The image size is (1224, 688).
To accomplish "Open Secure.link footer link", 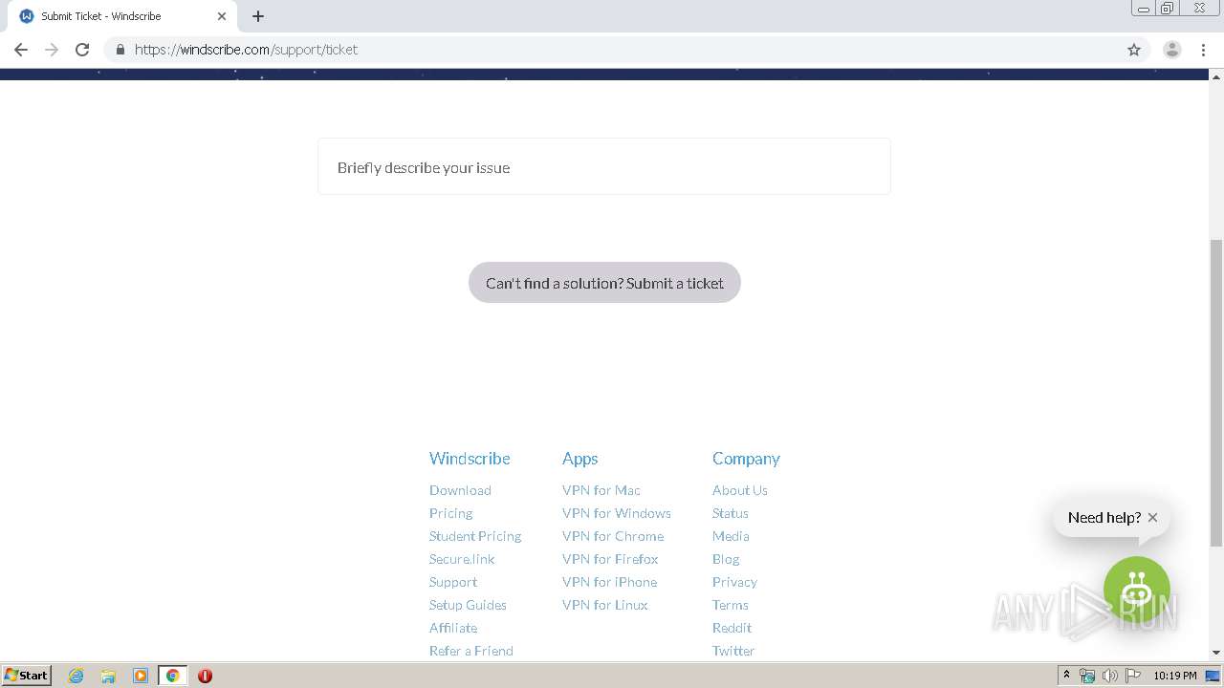I will [462, 559].
